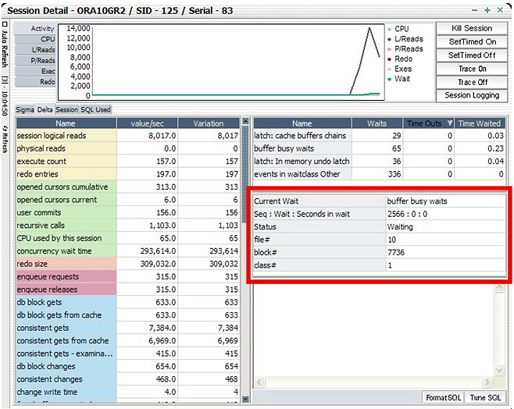Select opened cursors cumulative row
The height and width of the screenshot is (409, 514).
[x=128, y=187]
